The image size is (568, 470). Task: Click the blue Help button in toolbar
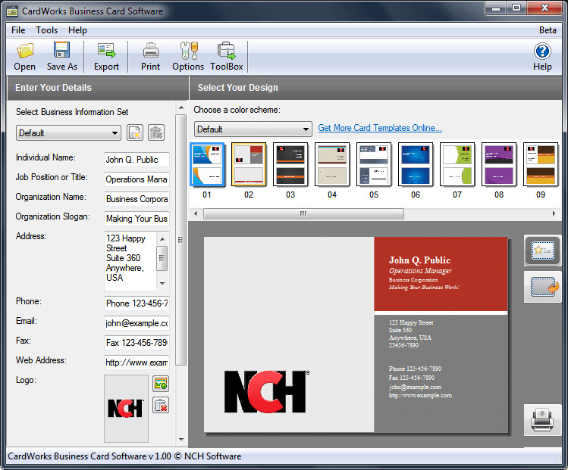tap(542, 57)
